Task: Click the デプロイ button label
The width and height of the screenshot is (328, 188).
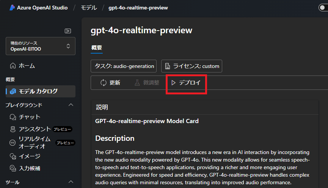Action: tap(190, 83)
